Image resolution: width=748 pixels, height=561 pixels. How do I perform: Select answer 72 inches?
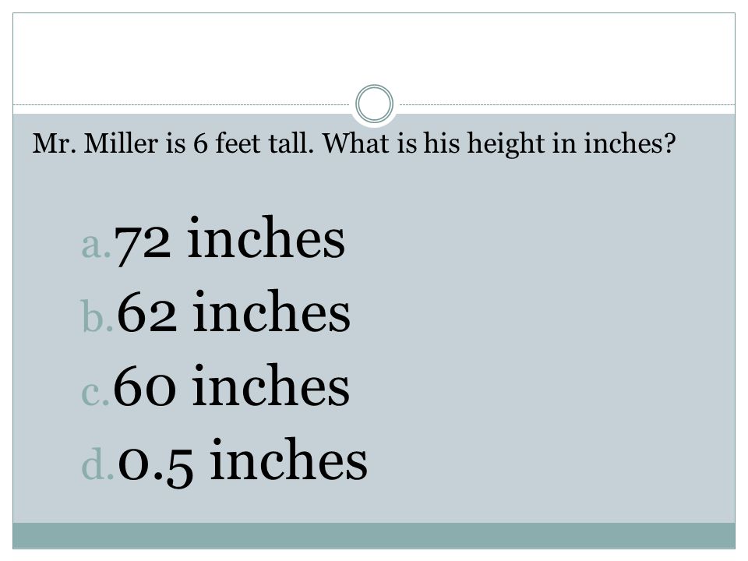tap(229, 240)
